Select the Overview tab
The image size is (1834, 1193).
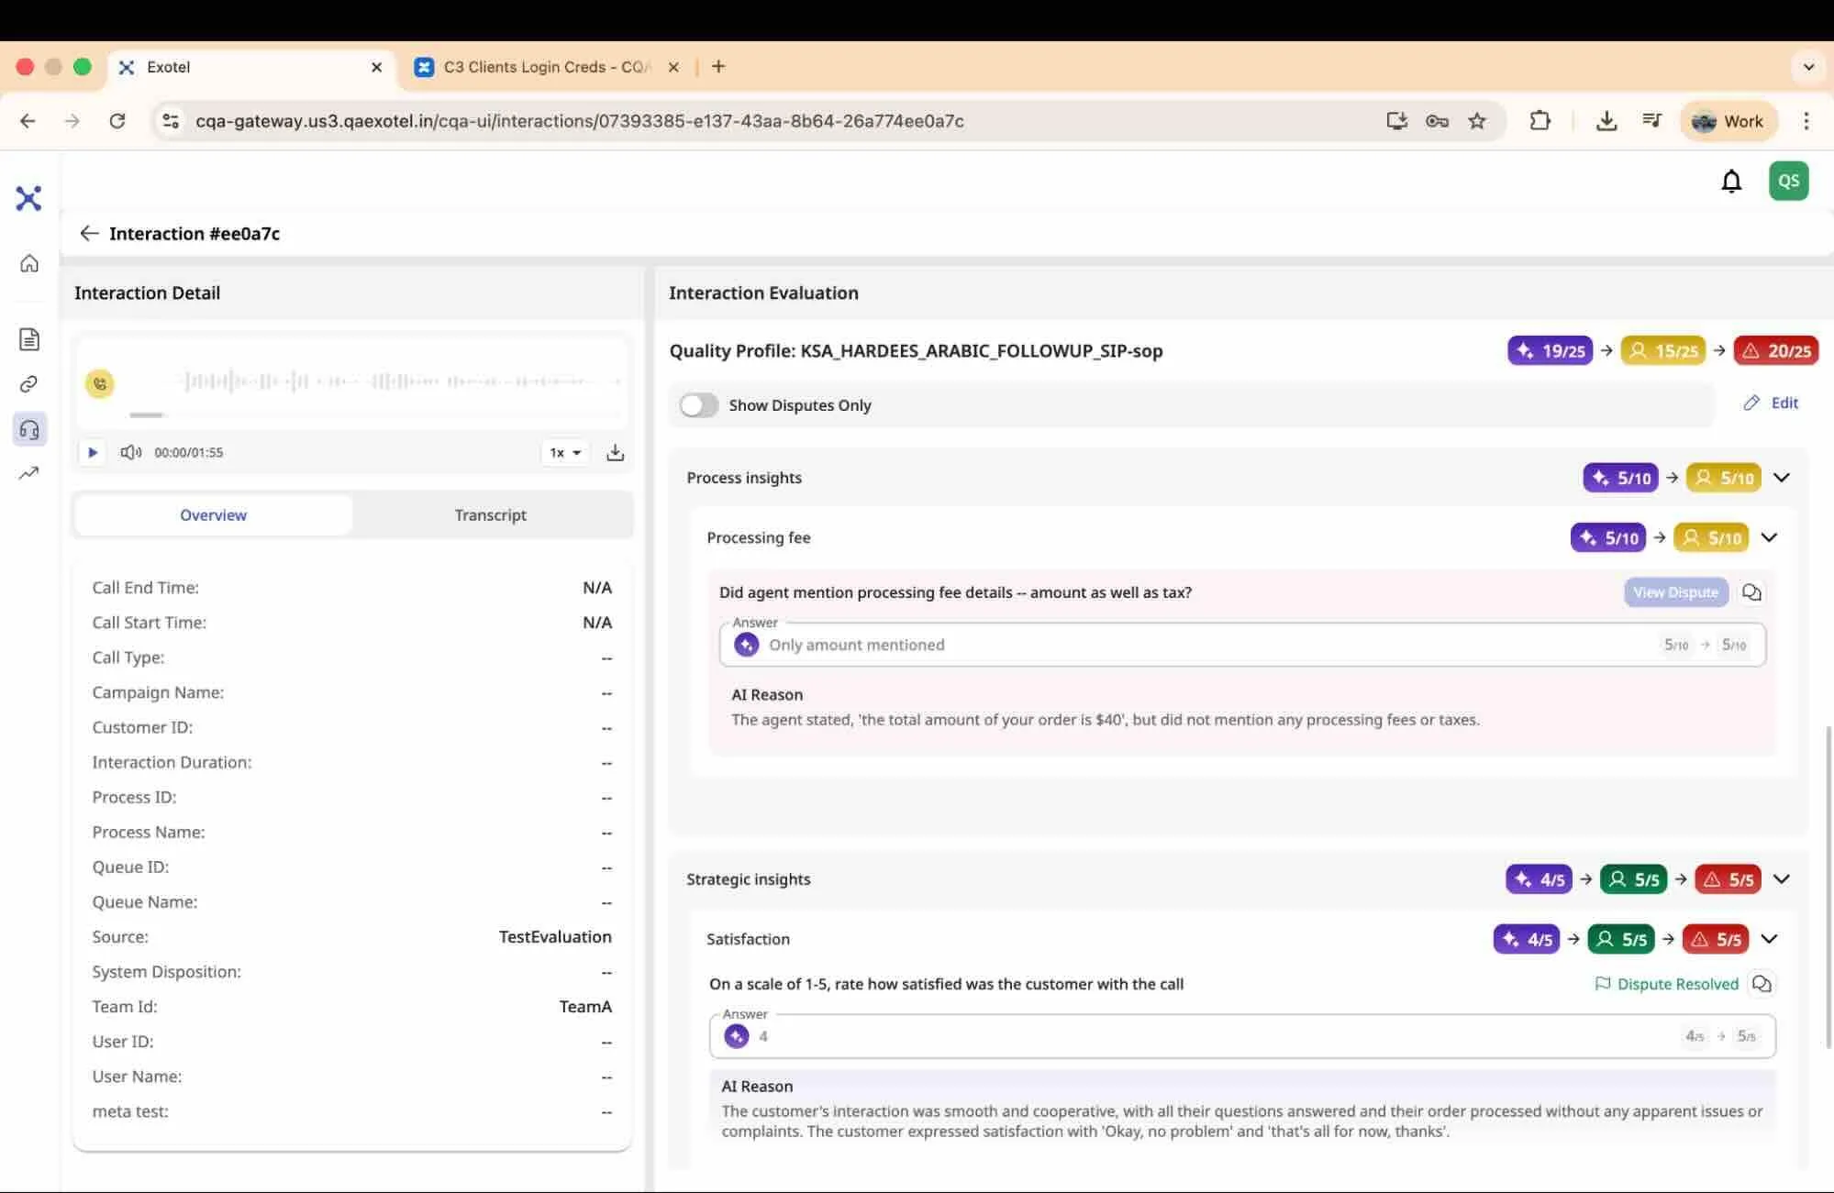[213, 515]
